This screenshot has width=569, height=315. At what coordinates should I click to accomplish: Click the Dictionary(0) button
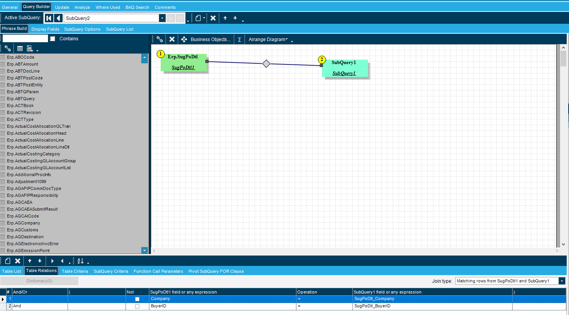pos(39,281)
